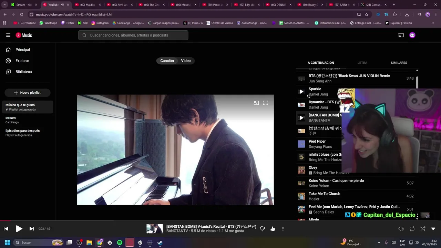Screen dimensions: 441x248
Task: Open the Twitch bookmark
Action: click(68, 23)
